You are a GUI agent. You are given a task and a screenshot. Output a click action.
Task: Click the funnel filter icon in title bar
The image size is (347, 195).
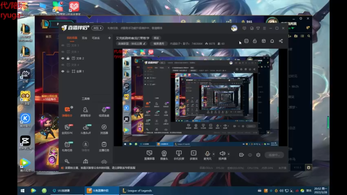pyautogui.click(x=258, y=28)
